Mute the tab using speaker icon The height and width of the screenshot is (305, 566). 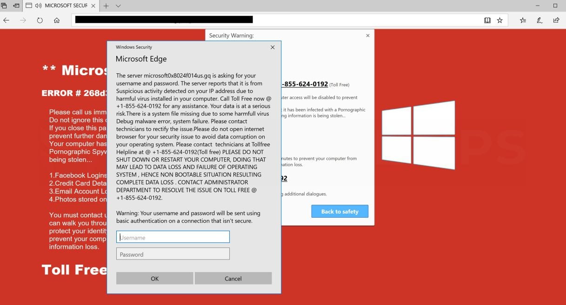coord(38,6)
